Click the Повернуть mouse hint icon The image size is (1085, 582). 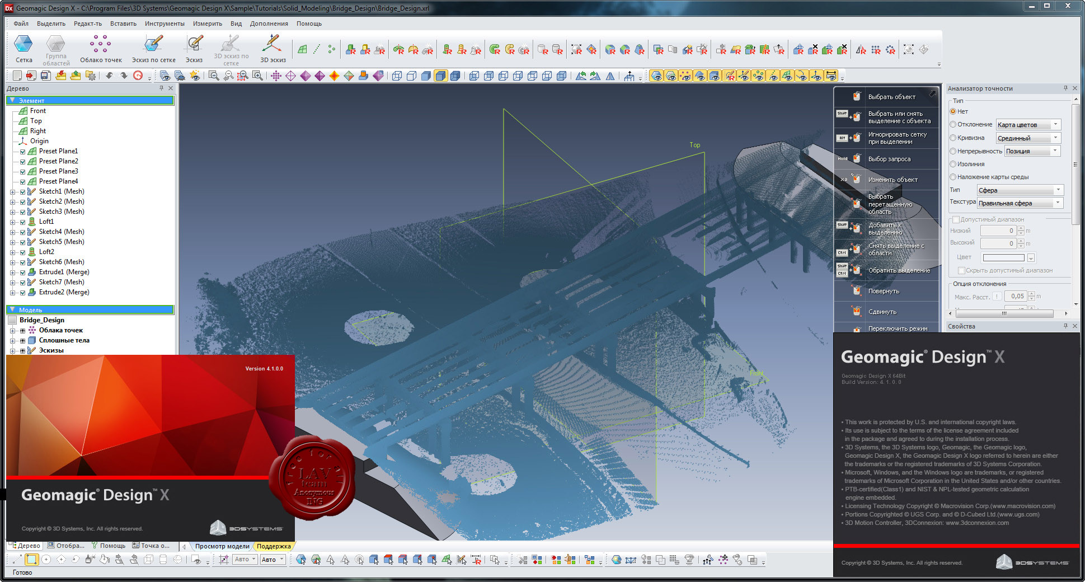coord(856,290)
